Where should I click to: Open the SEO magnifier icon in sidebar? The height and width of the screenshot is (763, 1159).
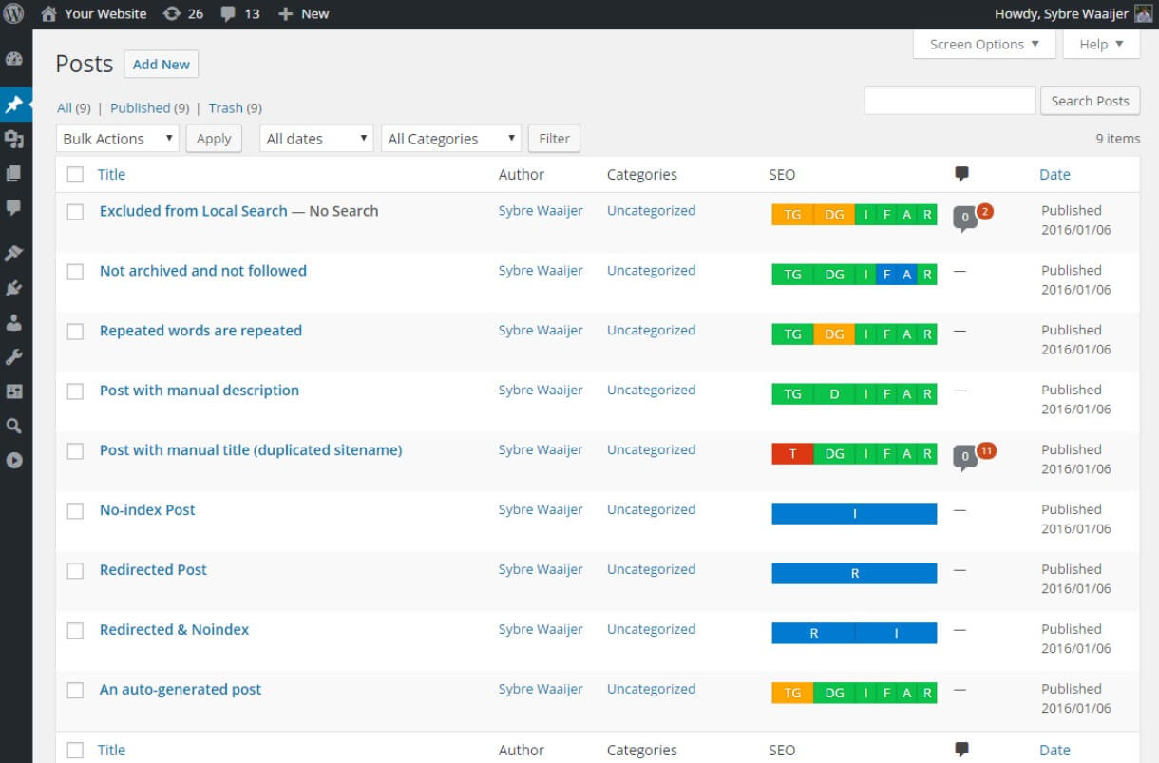tap(14, 427)
